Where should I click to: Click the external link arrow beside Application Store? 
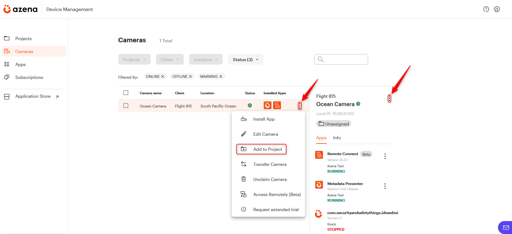coord(57,97)
